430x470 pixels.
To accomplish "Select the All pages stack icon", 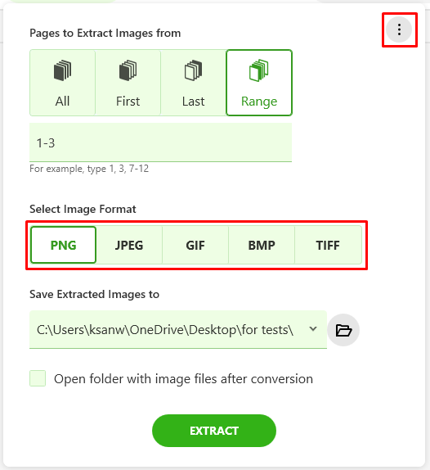I will click(x=63, y=70).
